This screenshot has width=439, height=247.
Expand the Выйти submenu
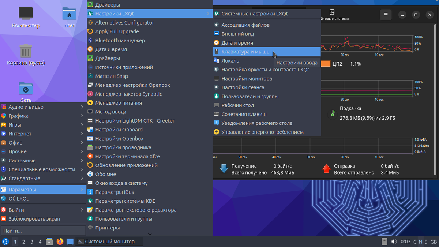point(43,210)
